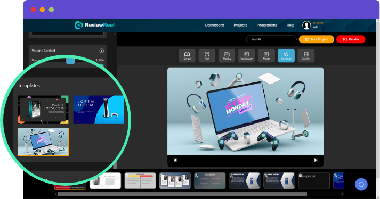Skip to previous slide in preview
The height and width of the screenshot is (199, 380).
175,160
